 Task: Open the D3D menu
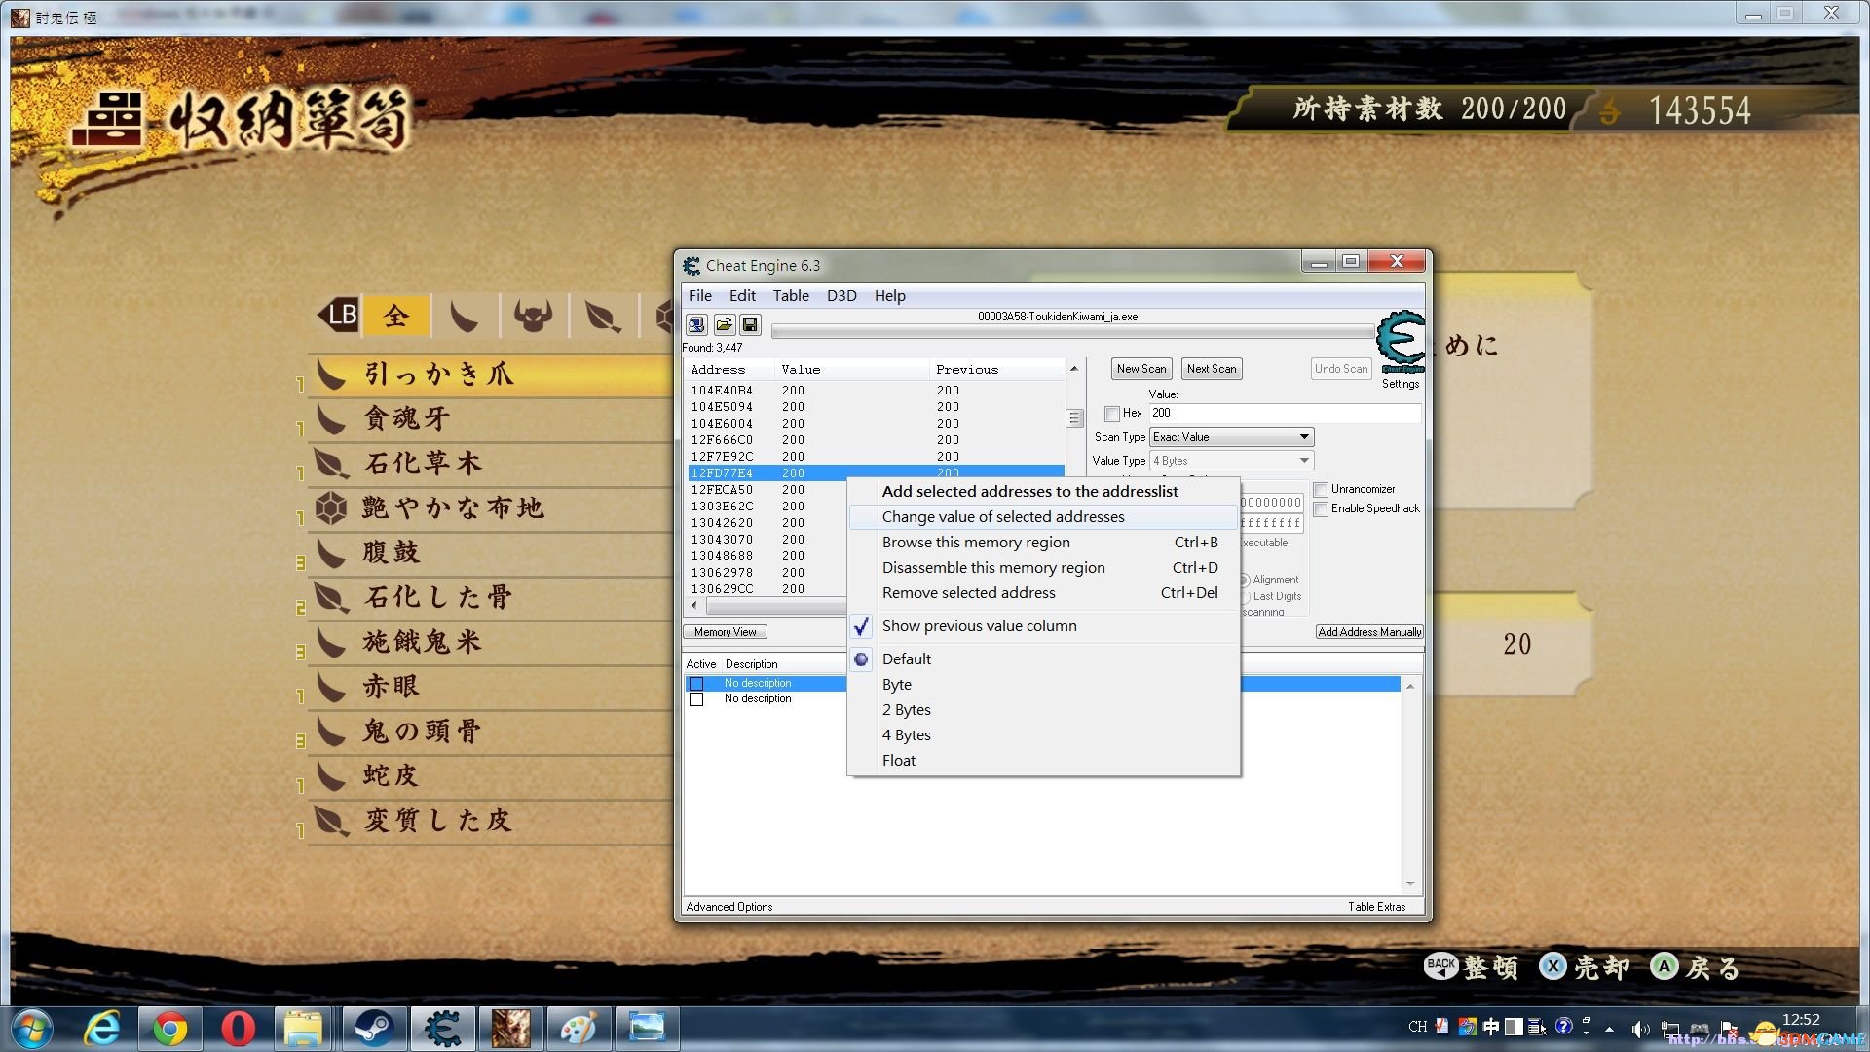click(841, 296)
